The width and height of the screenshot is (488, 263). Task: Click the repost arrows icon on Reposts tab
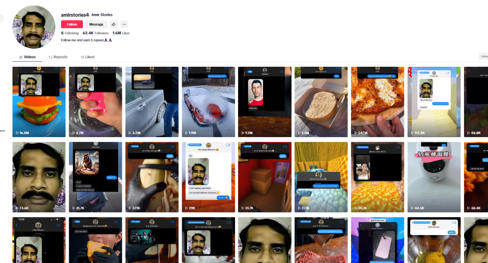point(51,57)
